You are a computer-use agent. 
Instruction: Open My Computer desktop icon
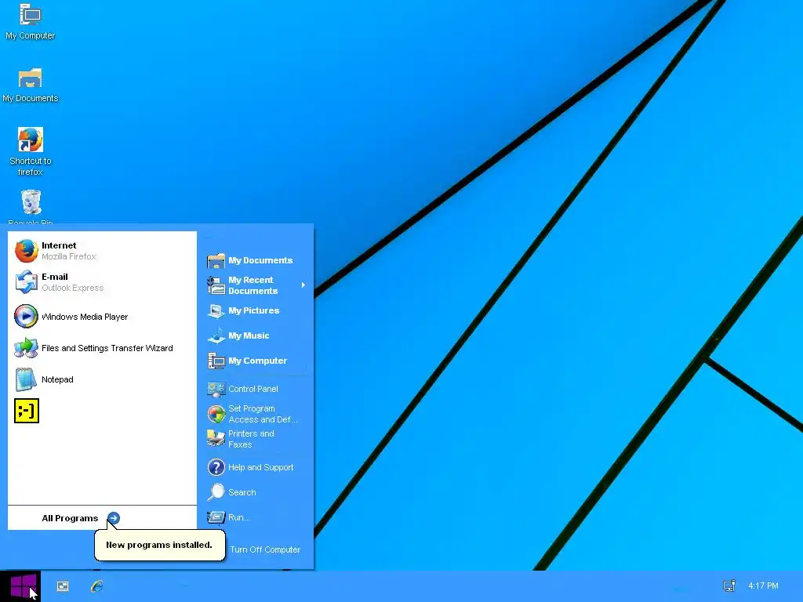click(x=31, y=21)
